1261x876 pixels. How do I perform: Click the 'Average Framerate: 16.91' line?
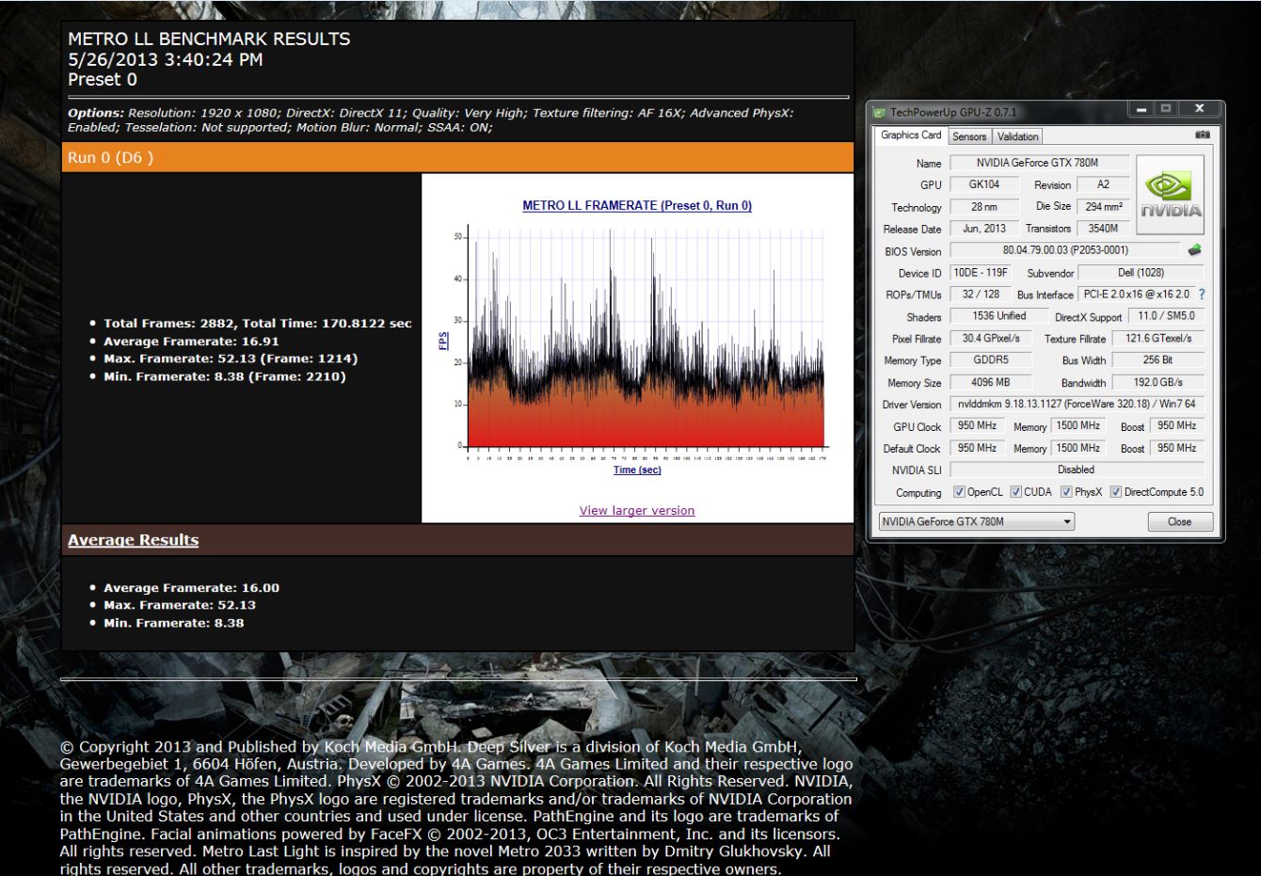(x=191, y=341)
